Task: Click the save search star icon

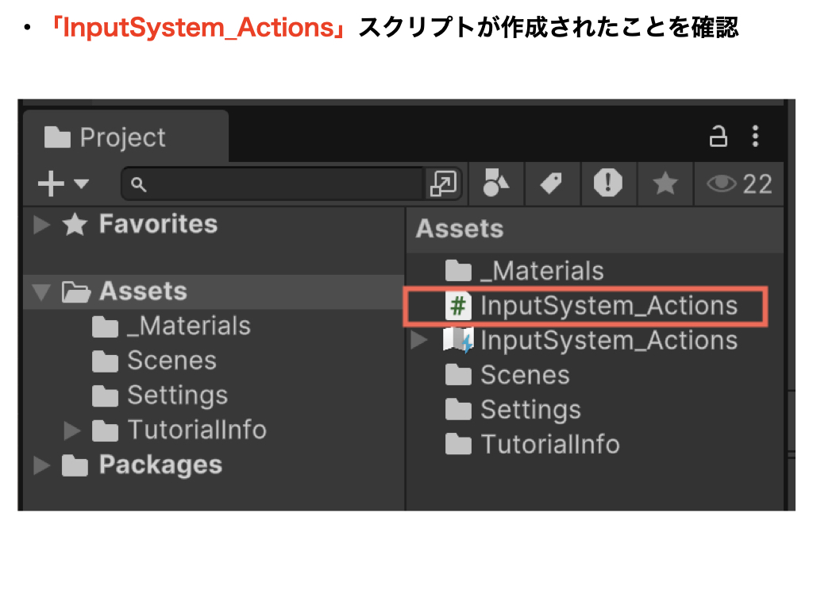Action: pos(665,184)
